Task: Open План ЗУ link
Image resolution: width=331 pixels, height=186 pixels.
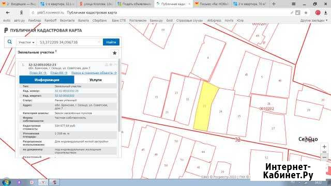Action: coord(38,73)
